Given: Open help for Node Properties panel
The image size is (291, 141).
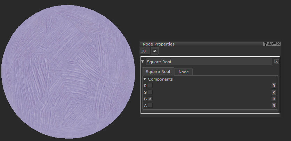Looking at the screenshot, I should point(265,44).
